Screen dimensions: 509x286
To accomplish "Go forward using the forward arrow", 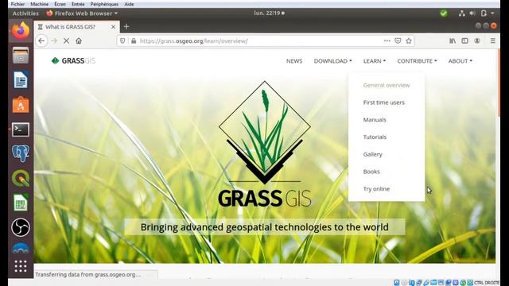I will coord(54,41).
